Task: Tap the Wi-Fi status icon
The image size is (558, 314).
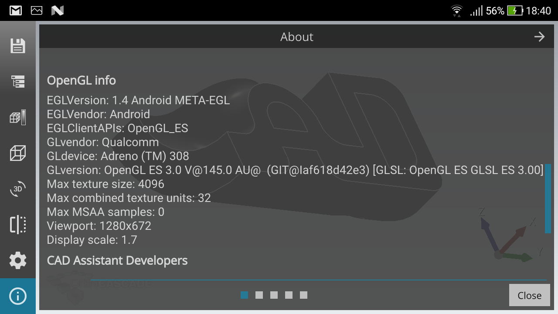Action: pyautogui.click(x=456, y=10)
